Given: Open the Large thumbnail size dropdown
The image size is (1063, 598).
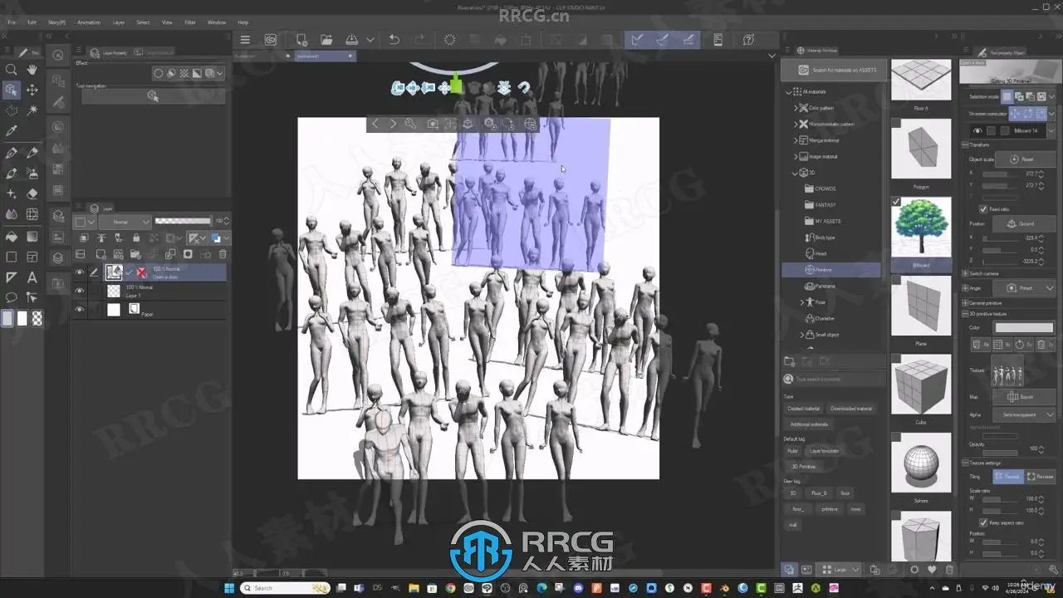Looking at the screenshot, I should pos(840,570).
